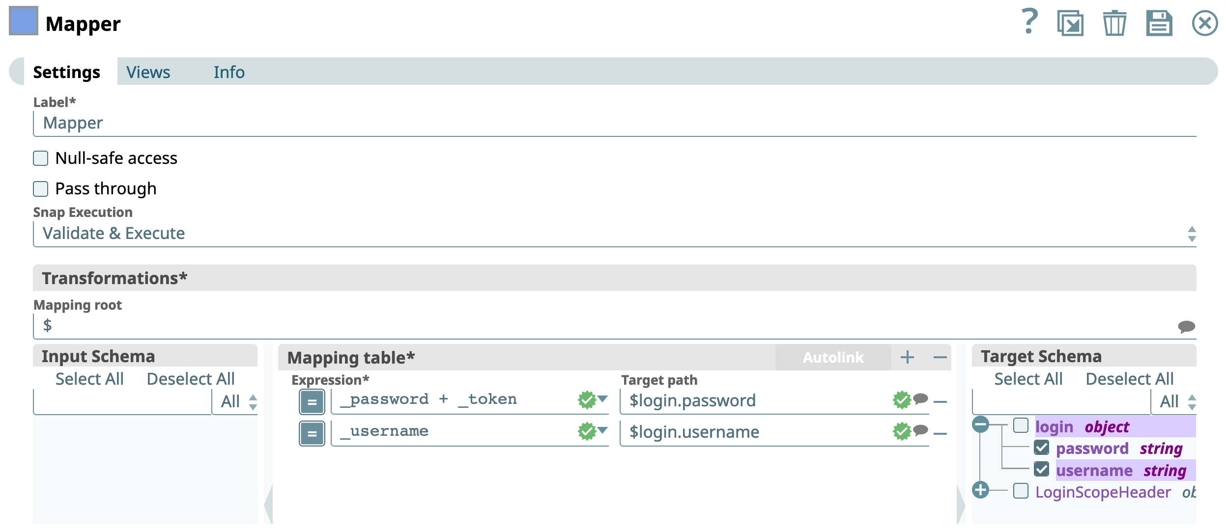The height and width of the screenshot is (528, 1226).
Task: Save the Mapper with disk icon
Action: click(1159, 23)
